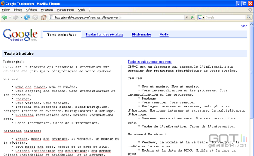
Task: Click the Google search engine icon
Action: pyautogui.click(x=200, y=17)
